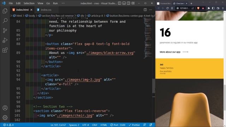Viewport: 226px width, 127px height.
Task: Open the Explorer view in activity bar
Action: click(x=5, y=11)
